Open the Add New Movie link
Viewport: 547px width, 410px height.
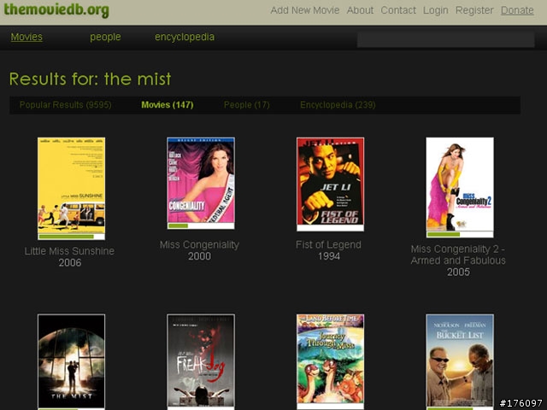coord(305,10)
